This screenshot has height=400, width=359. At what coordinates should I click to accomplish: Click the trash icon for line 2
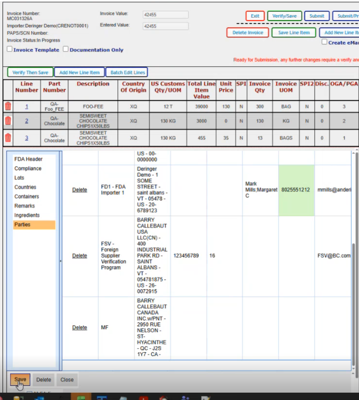(x=8, y=121)
